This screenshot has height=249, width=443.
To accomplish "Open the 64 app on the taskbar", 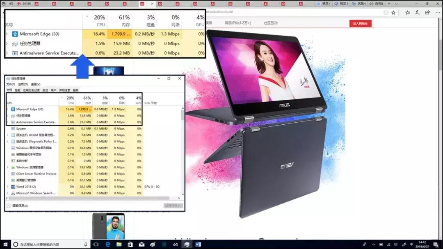I will click(176, 244).
